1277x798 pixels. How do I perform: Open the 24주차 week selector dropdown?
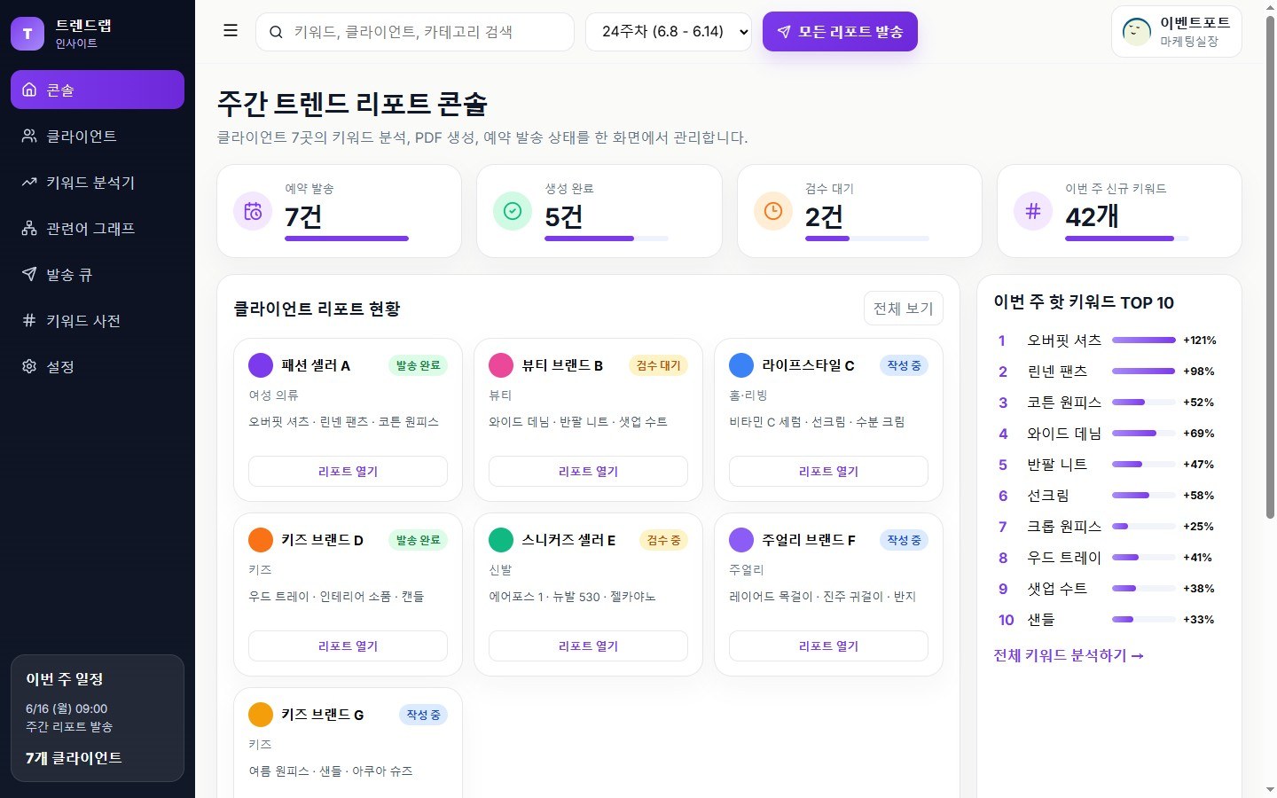click(669, 32)
